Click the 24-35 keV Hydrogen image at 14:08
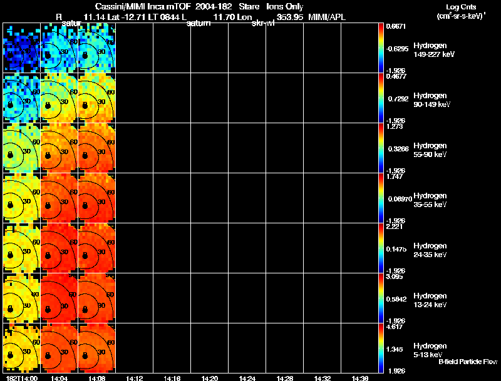Viewport: 501px width, 381px height. (97, 248)
